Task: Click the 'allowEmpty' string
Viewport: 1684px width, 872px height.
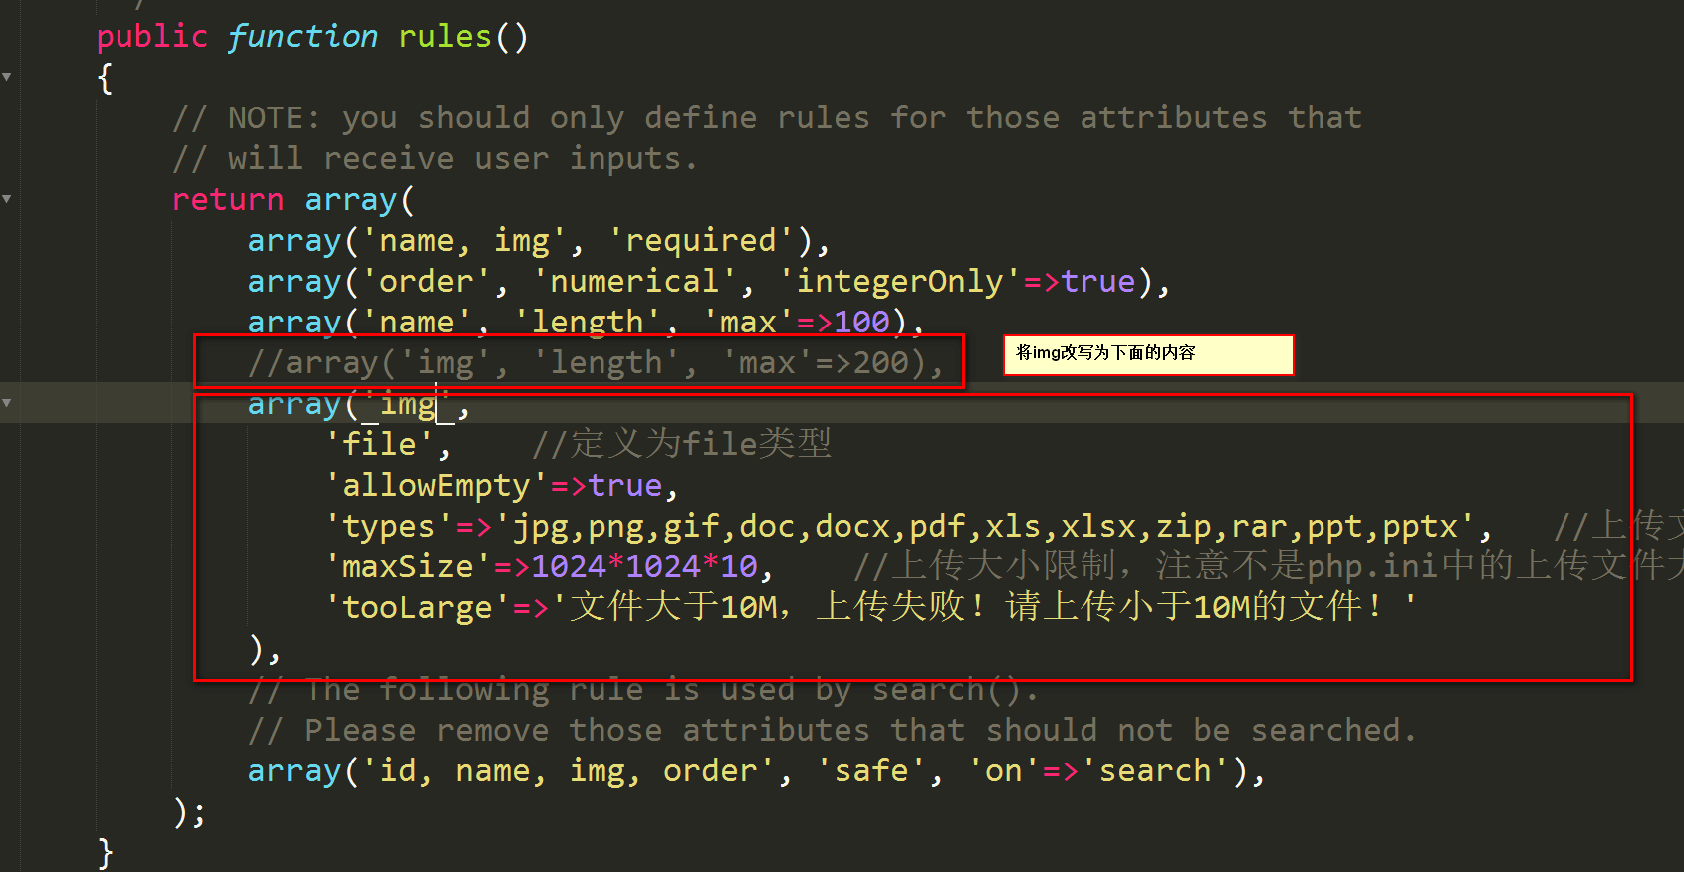Action: [435, 486]
